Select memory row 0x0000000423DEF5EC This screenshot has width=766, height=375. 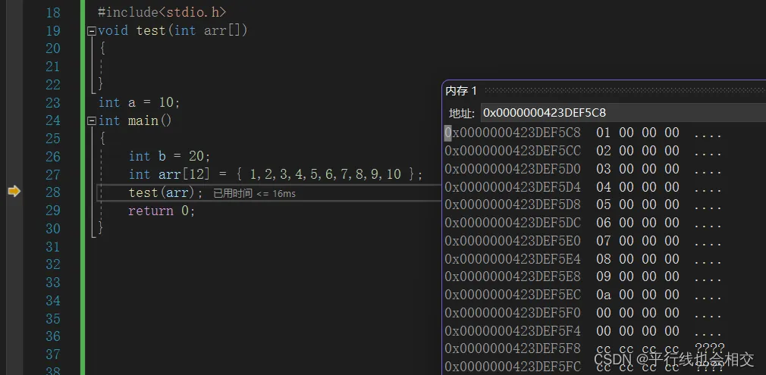tap(582, 295)
